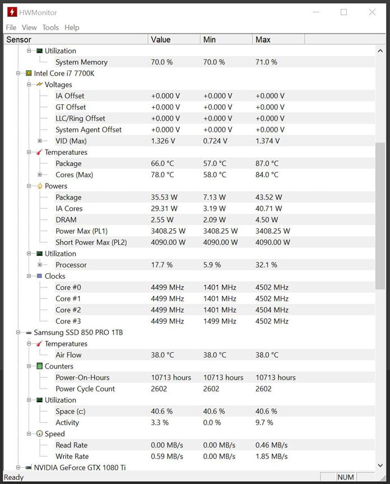Screen dimensions: 390x484
Task: Click the SSD Utilization icon above Space (c:)
Action: tap(39, 400)
